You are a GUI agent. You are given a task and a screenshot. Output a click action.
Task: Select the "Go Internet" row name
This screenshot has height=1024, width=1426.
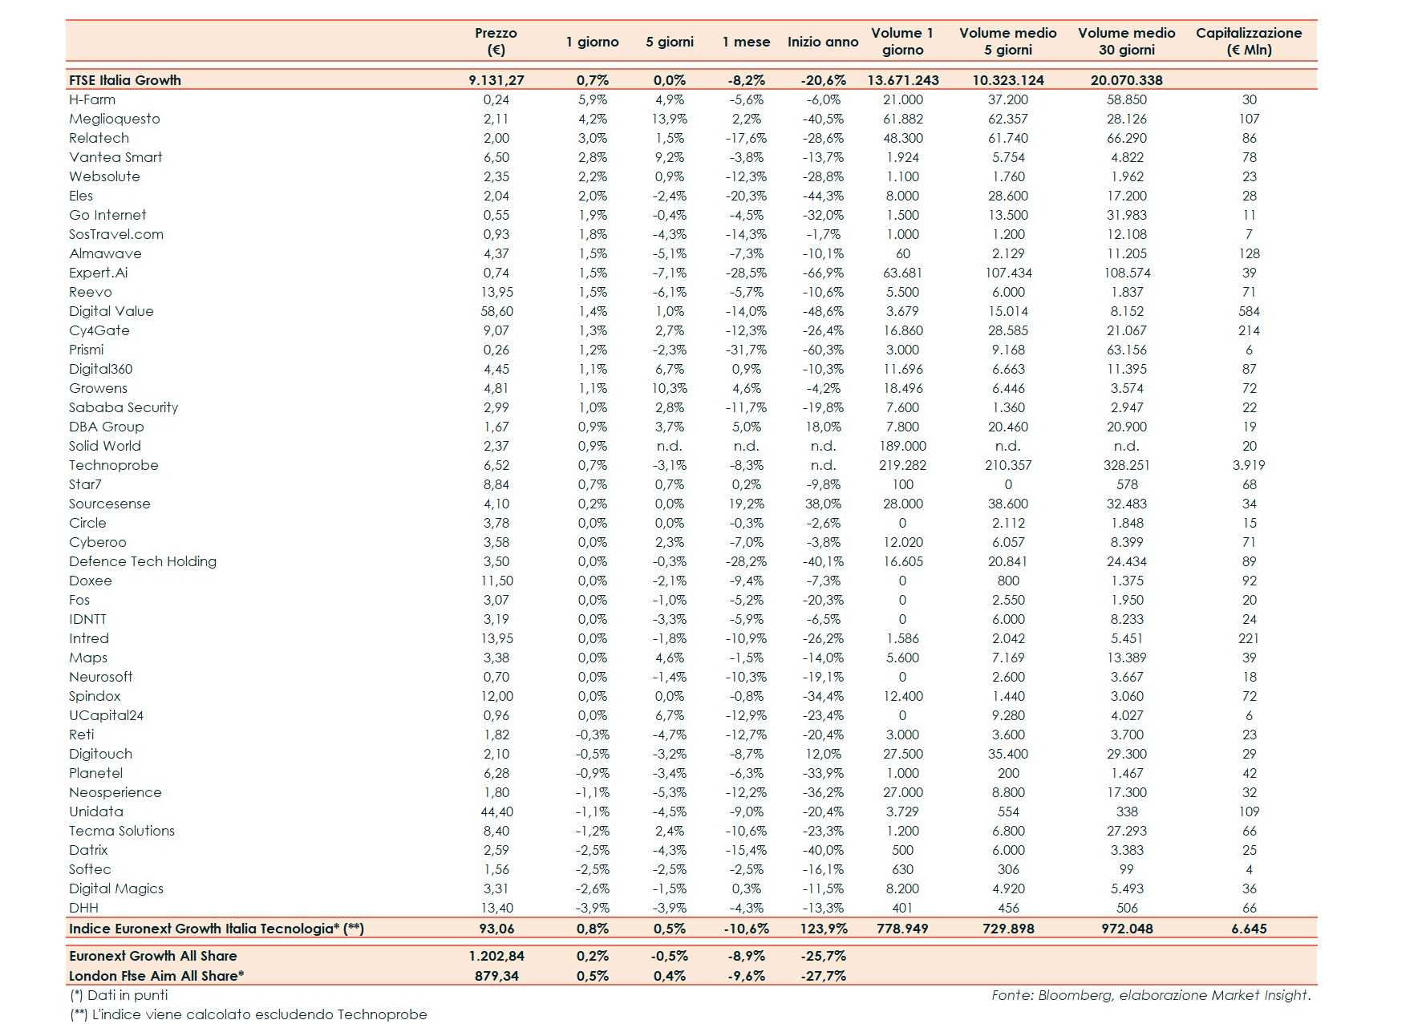[107, 215]
